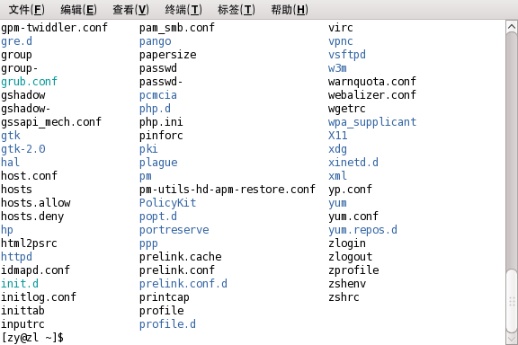Viewport: 518px width, 345px height.
Task: Click the yum.repos.d directory text
Action: pos(362,230)
